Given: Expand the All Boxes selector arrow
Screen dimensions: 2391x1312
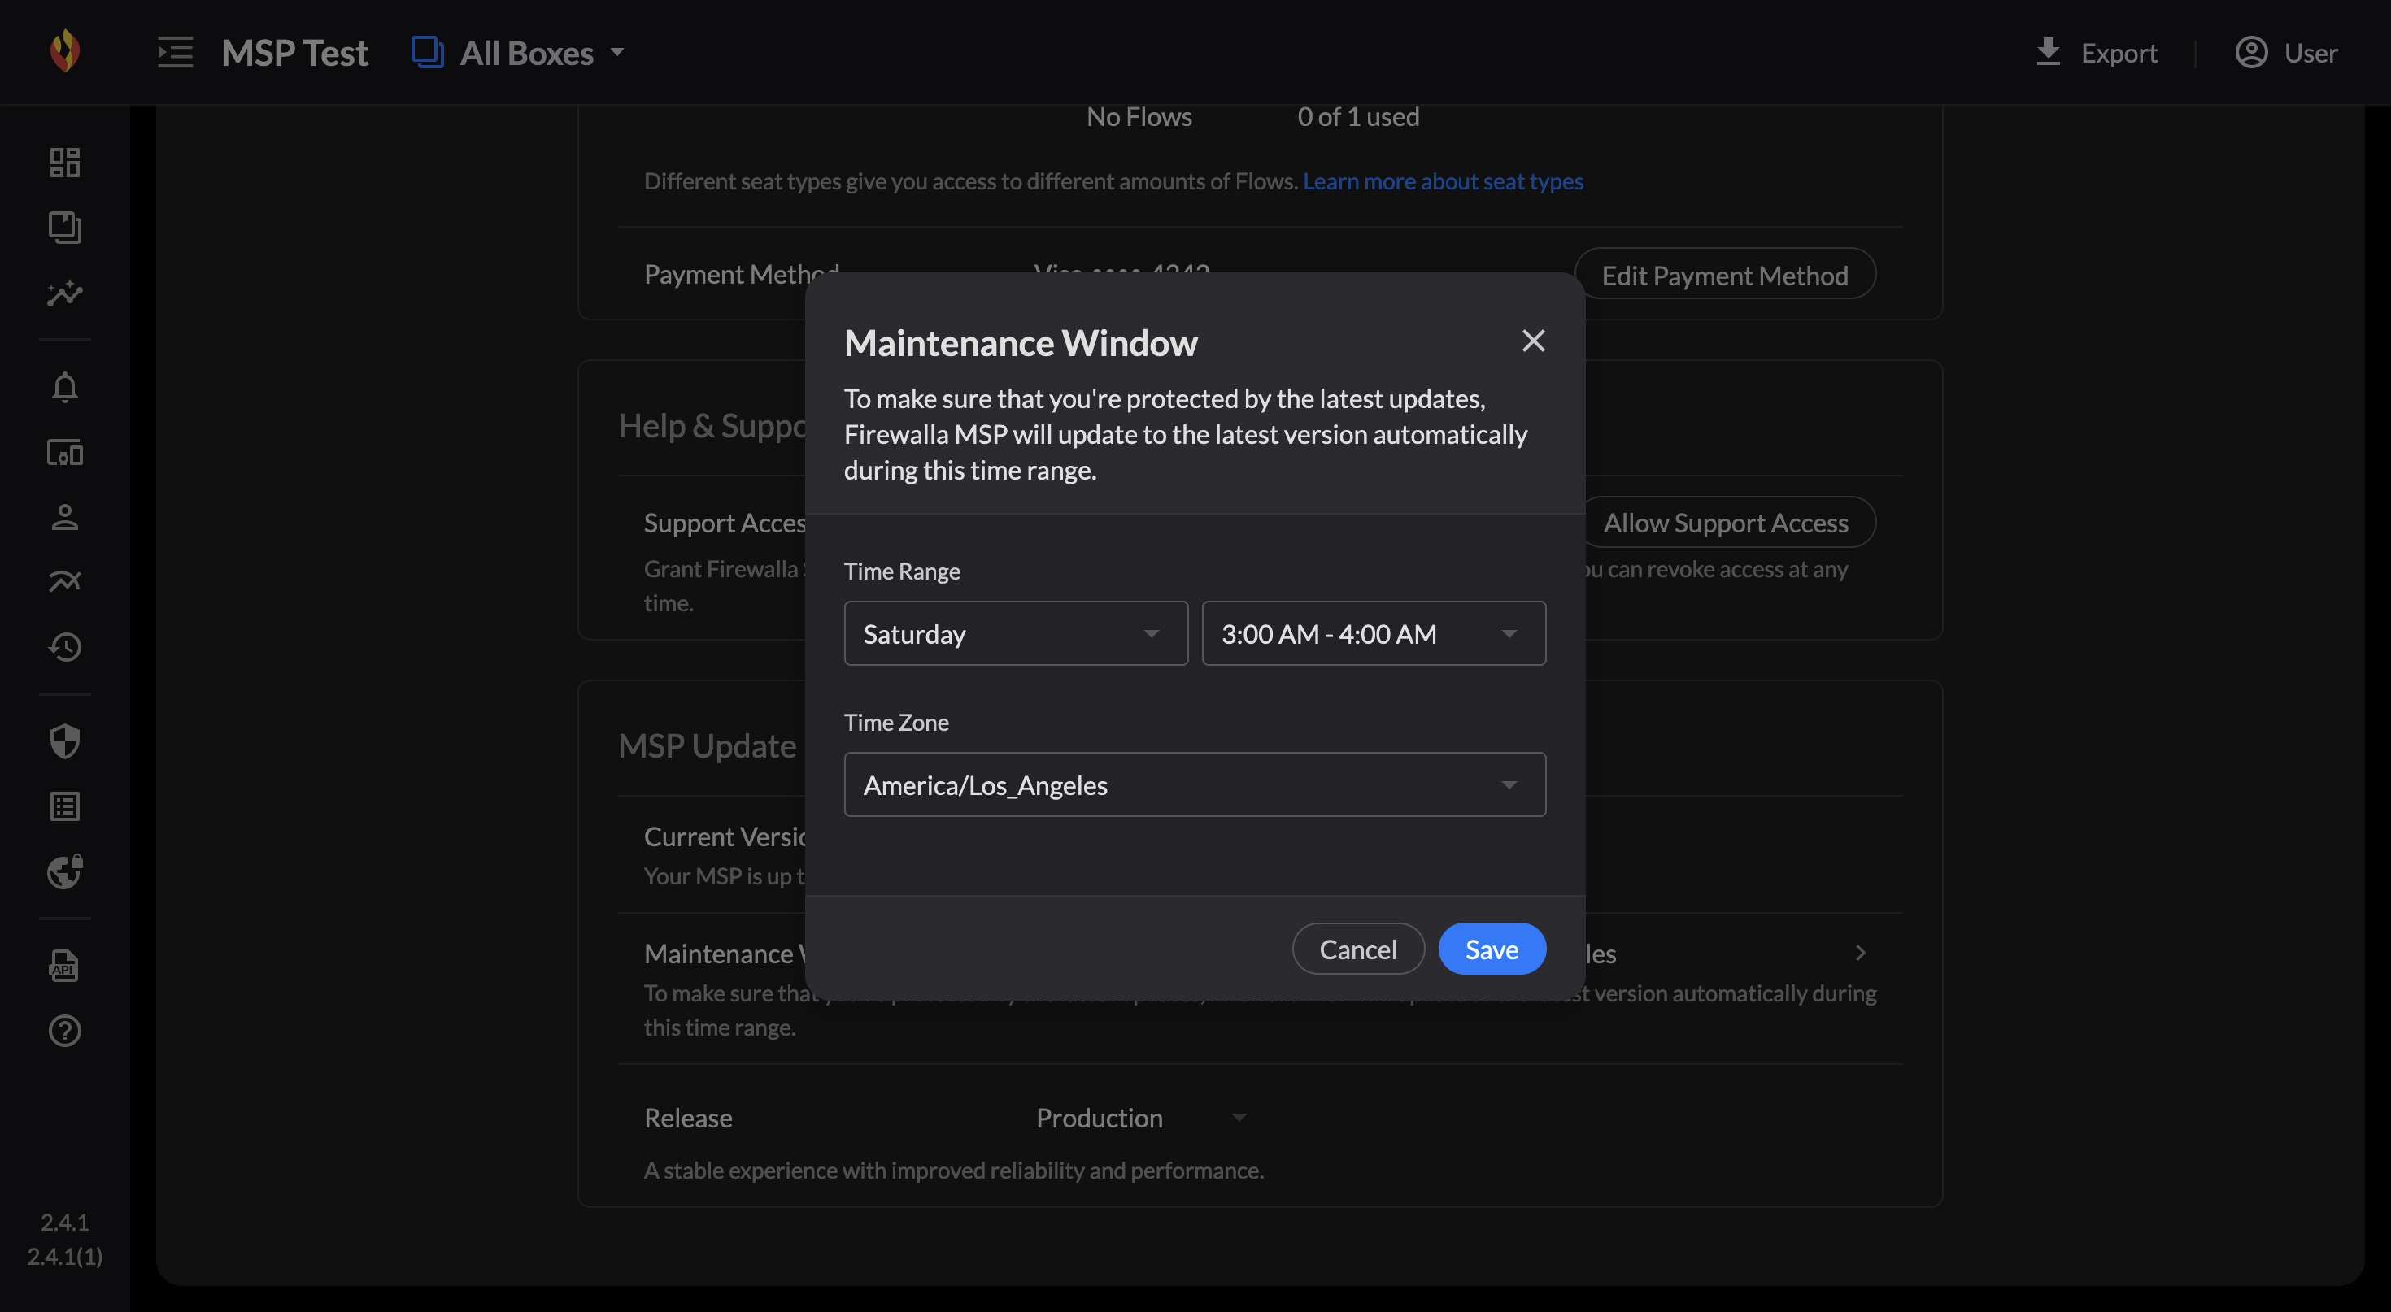Looking at the screenshot, I should (x=617, y=53).
